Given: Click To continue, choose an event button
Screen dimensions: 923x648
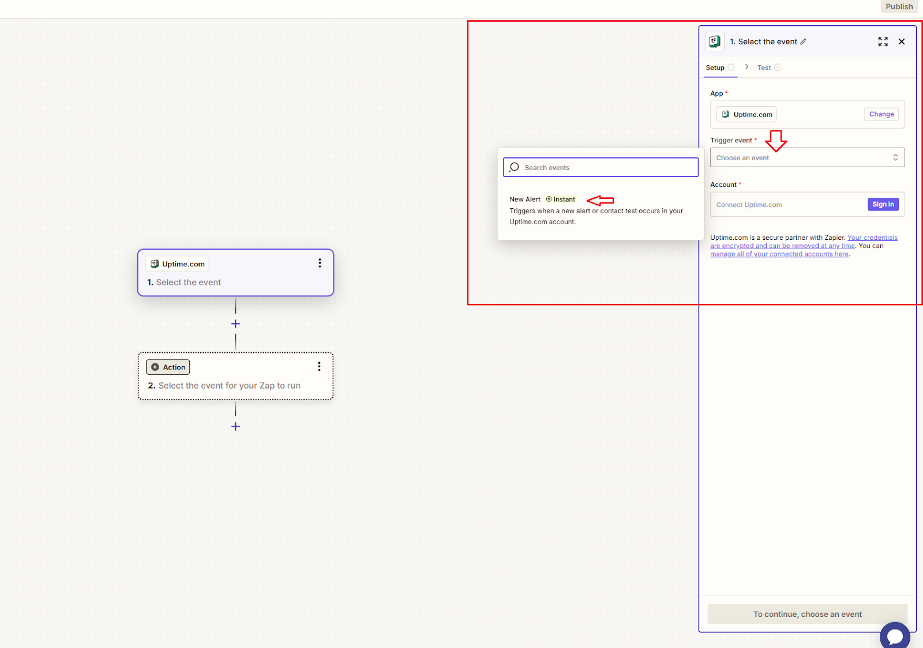Looking at the screenshot, I should point(807,614).
